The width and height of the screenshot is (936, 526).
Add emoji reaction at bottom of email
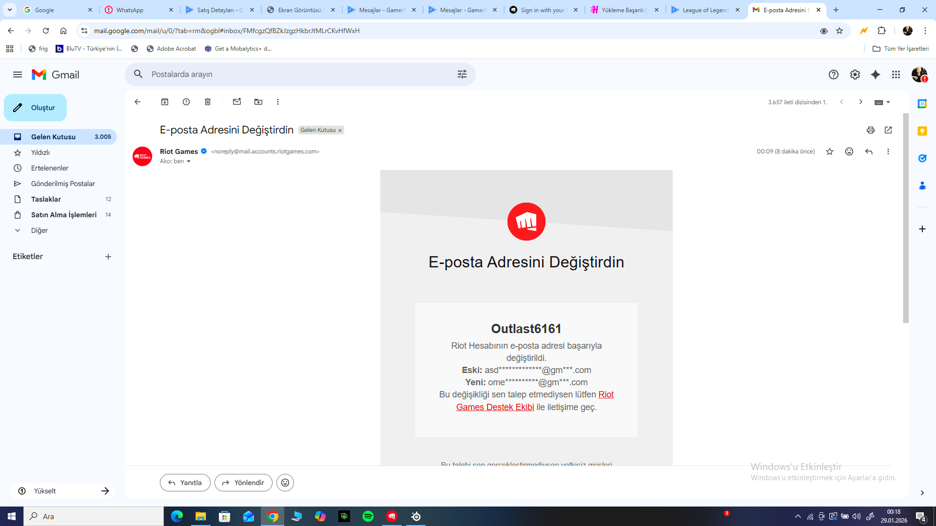[x=285, y=483]
